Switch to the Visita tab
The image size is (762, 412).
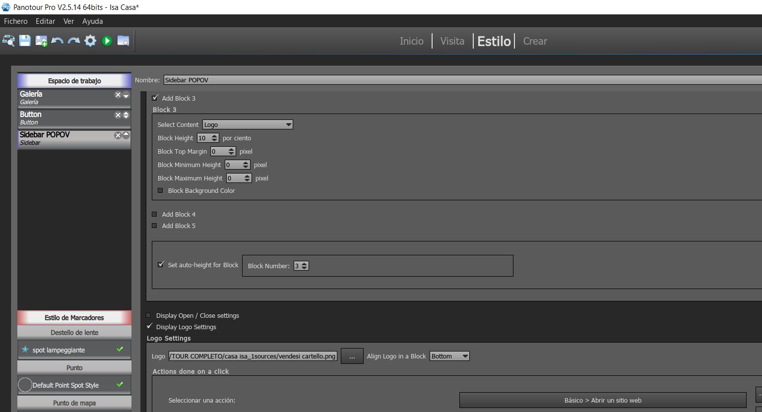452,41
